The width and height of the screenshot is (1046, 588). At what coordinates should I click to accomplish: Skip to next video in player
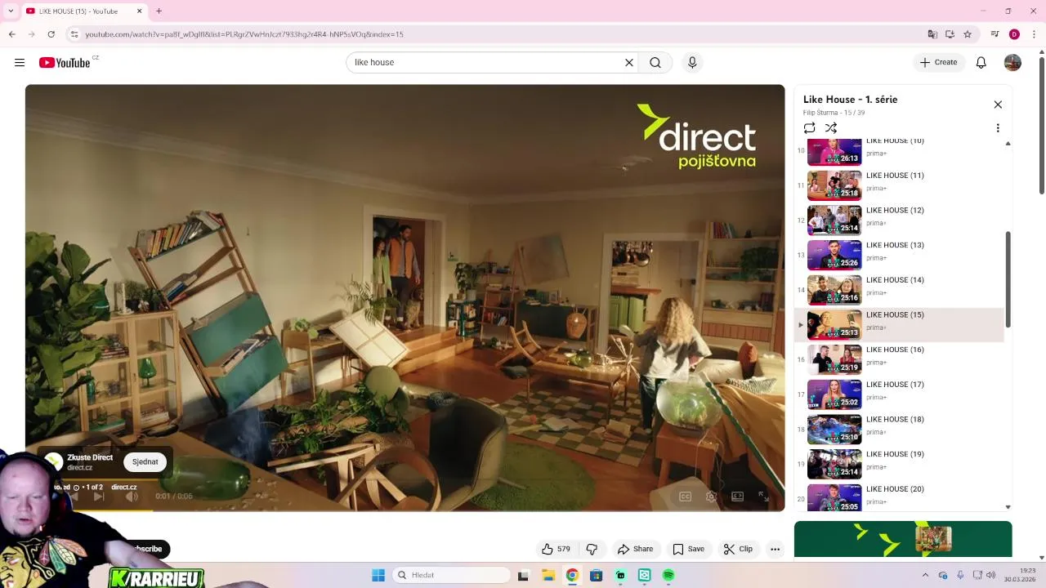pyautogui.click(x=99, y=497)
